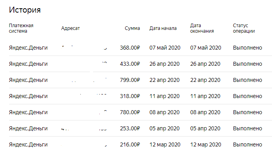This screenshot has height=150, width=272.
Task: Click the start date 07 май 2020
Action: 165,48
